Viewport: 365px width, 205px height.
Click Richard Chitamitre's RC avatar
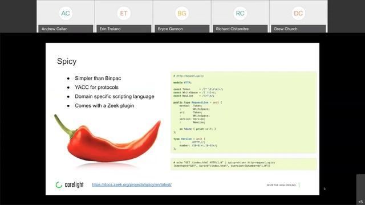pyautogui.click(x=240, y=13)
